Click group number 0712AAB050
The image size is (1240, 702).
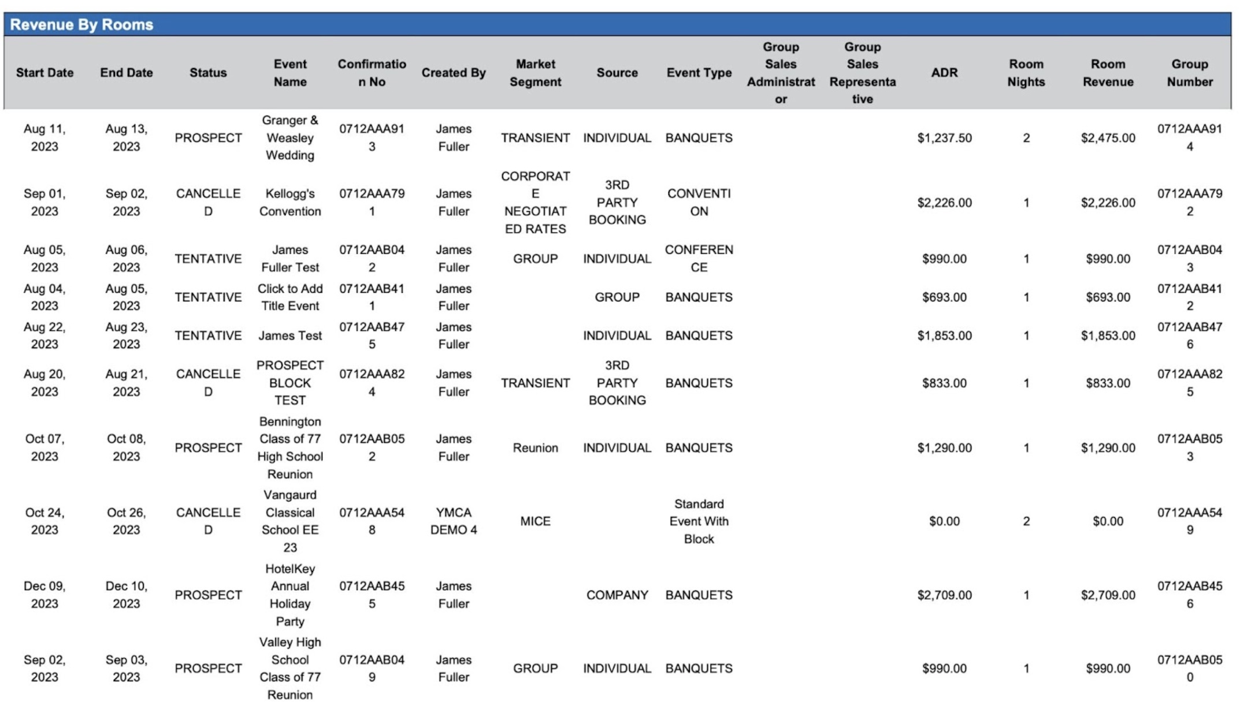click(1189, 669)
